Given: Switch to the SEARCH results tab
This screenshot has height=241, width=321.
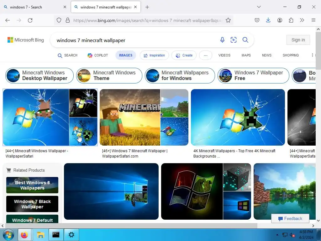Looking at the screenshot, I should coord(67,55).
